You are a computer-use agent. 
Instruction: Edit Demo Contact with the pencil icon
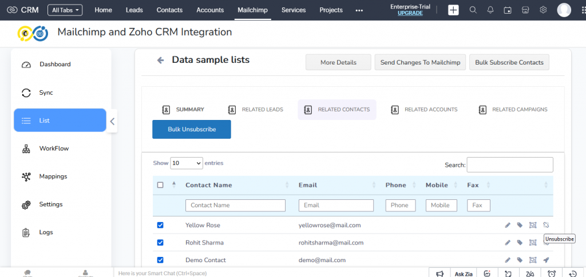pyautogui.click(x=508, y=260)
